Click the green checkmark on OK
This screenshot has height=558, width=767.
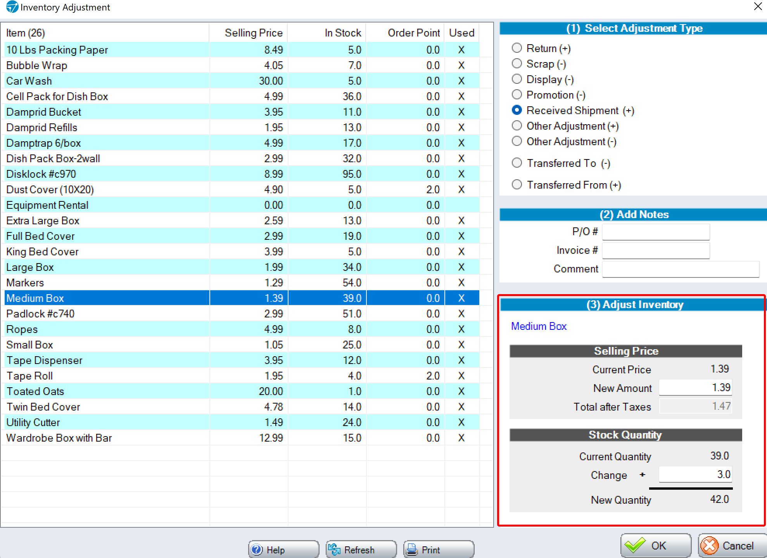pyautogui.click(x=635, y=545)
